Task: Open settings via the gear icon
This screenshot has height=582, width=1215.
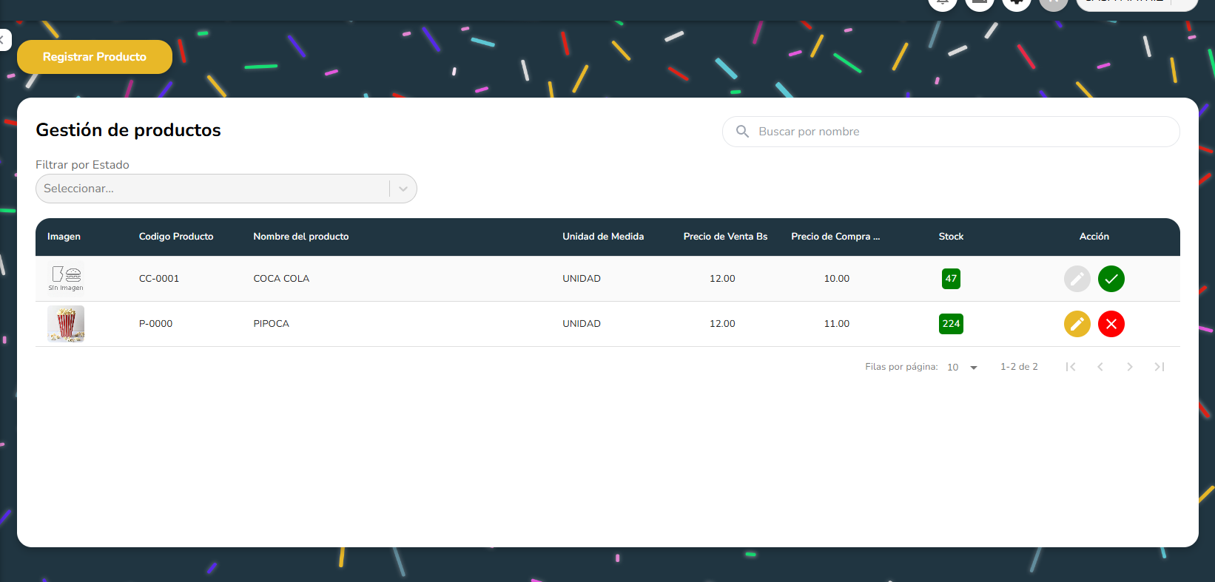Action: tap(1016, 3)
